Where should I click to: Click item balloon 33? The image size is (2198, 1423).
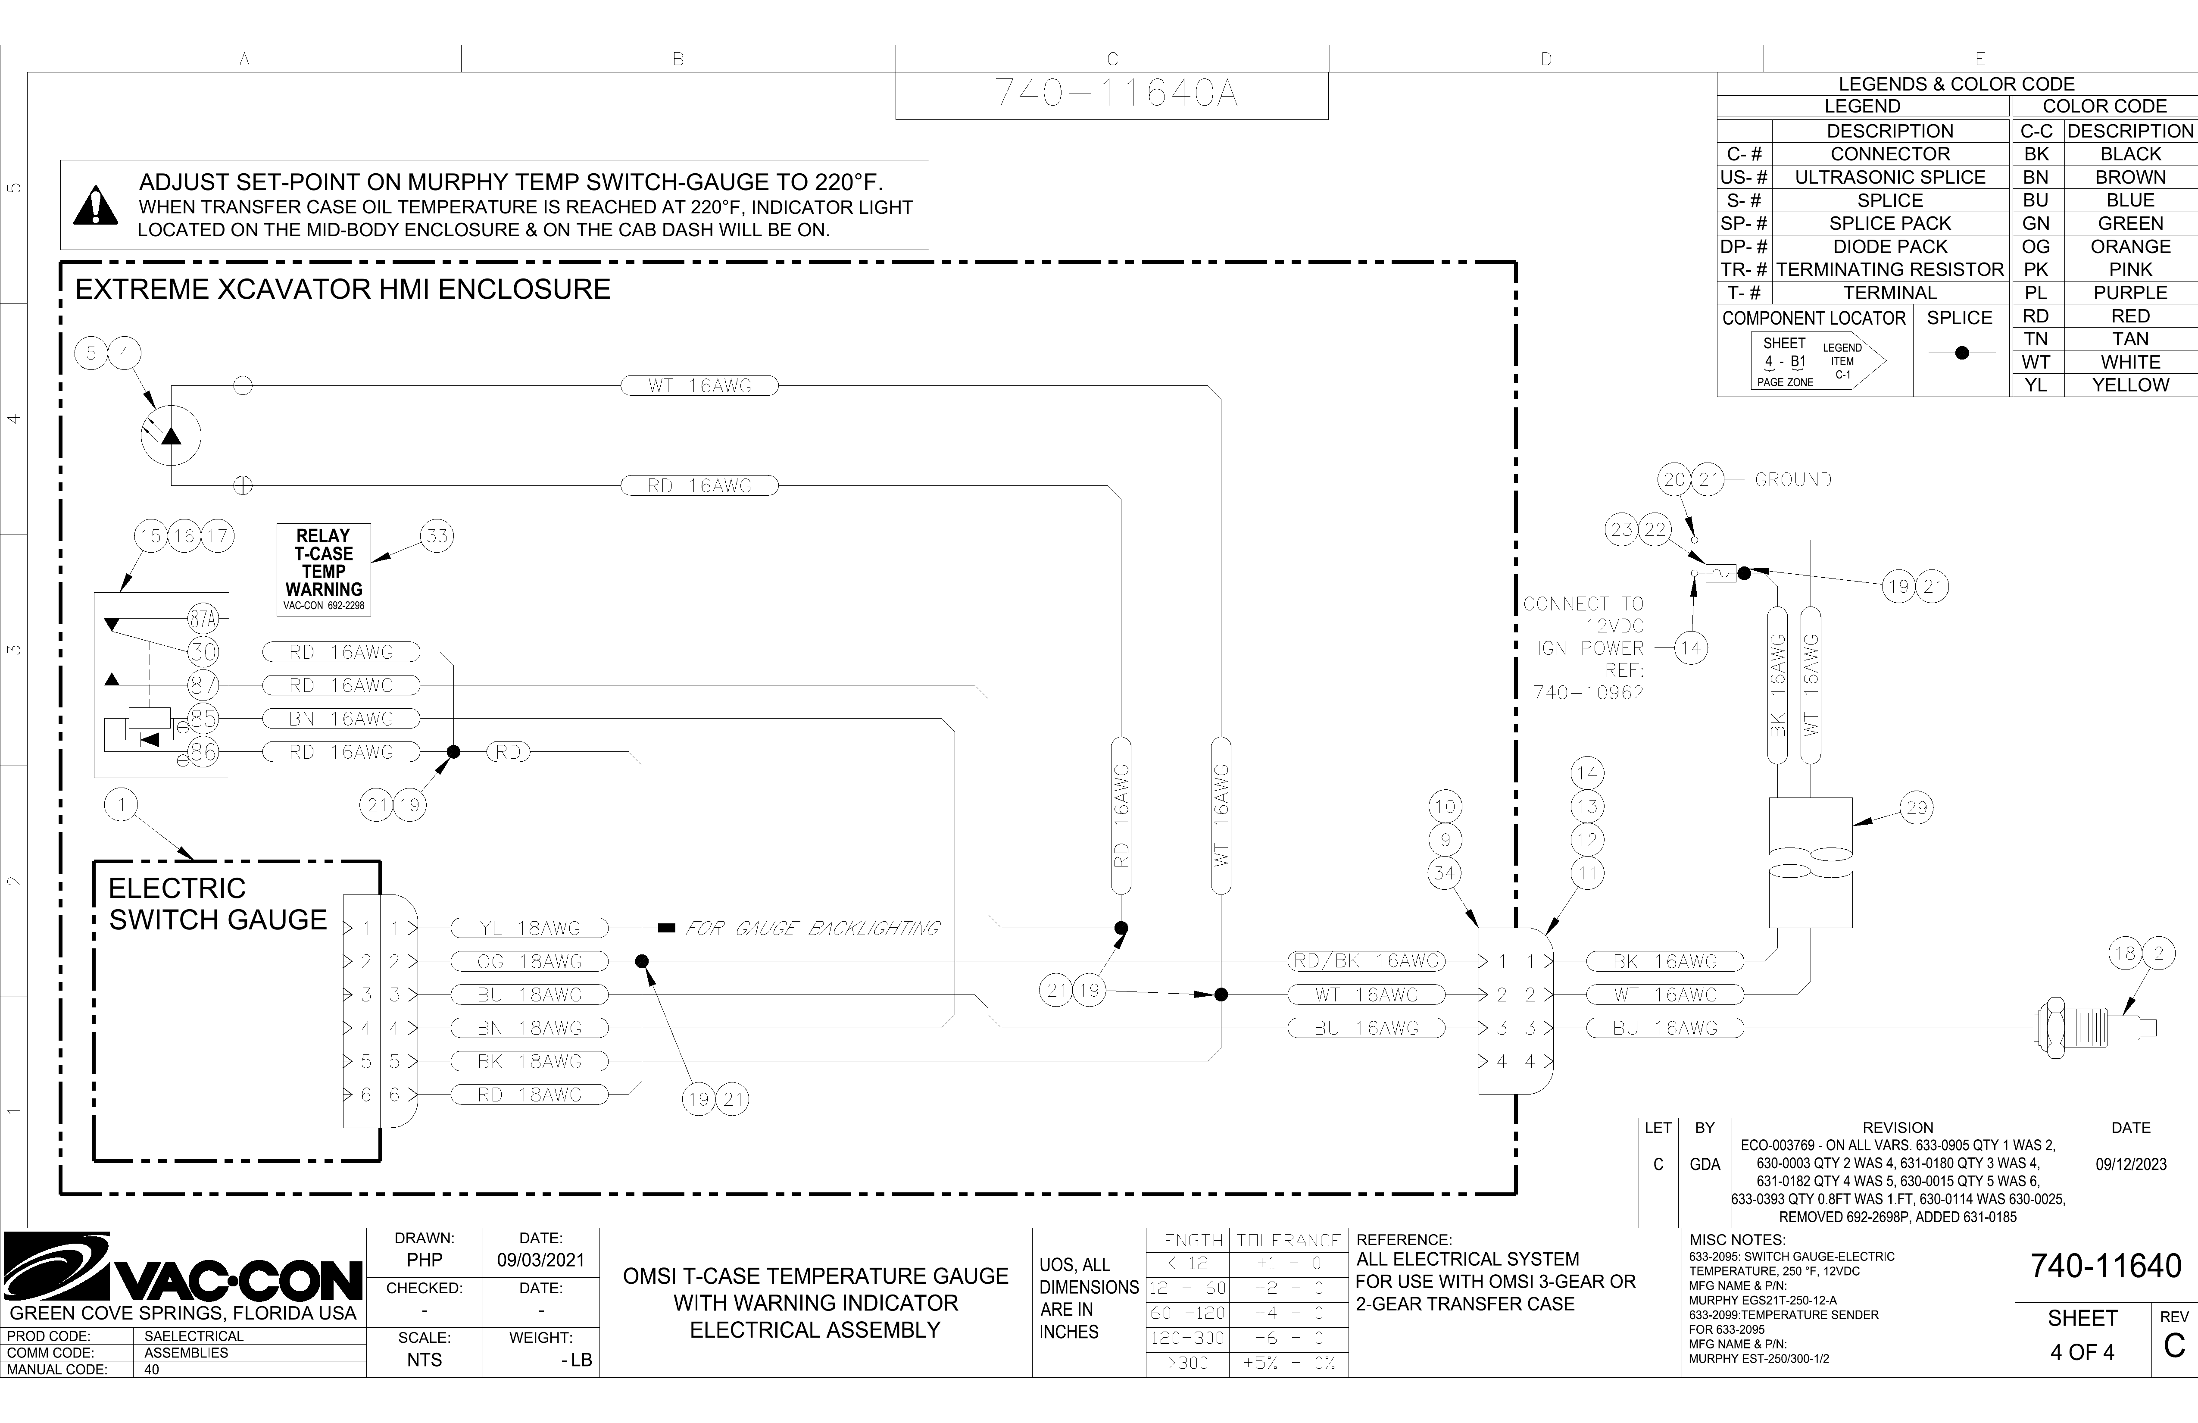437,536
